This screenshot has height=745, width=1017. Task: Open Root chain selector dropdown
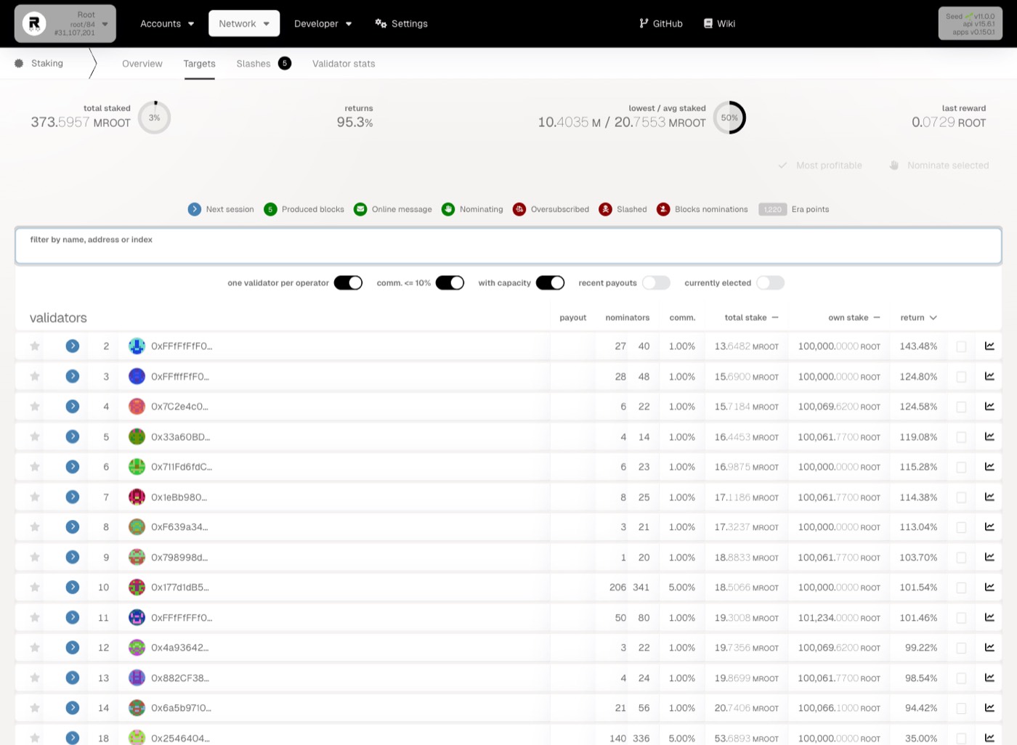[x=65, y=24]
